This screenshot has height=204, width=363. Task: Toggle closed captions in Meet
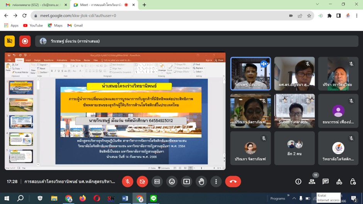(157, 182)
